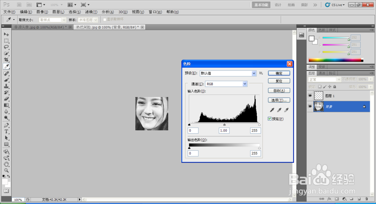Expand the CS Live dropdown
The image size is (376, 204).
click(335, 5)
